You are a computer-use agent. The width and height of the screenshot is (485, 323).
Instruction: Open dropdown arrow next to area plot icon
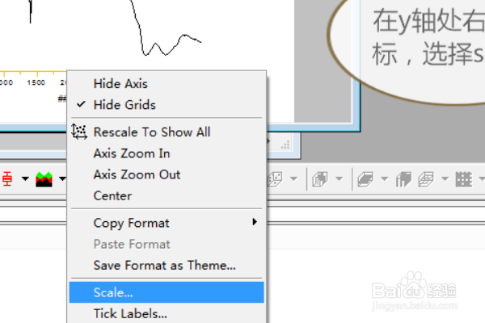point(62,178)
